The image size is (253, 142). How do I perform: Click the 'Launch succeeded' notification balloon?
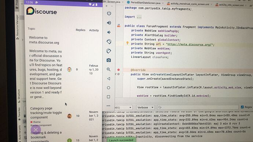[121, 140]
